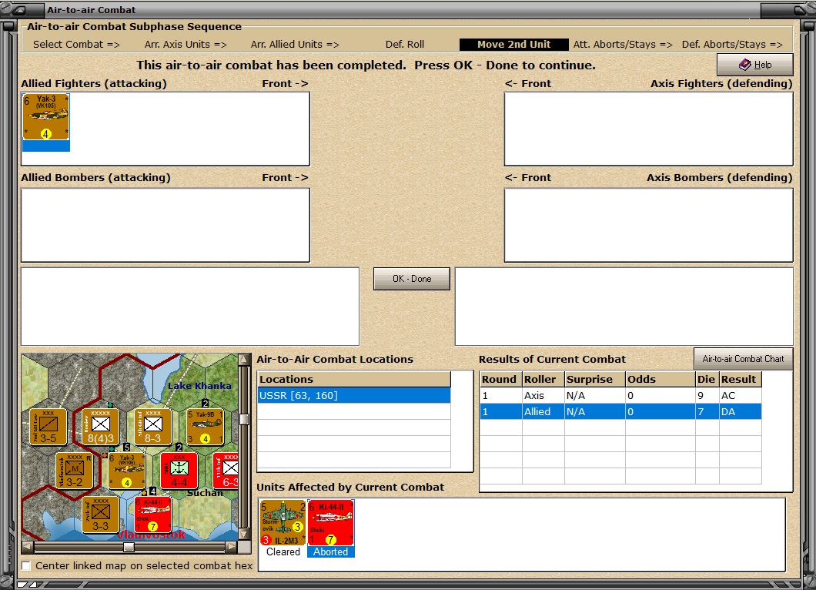Click the map horizontal scrollbar right arrow
The image size is (816, 590).
point(232,547)
